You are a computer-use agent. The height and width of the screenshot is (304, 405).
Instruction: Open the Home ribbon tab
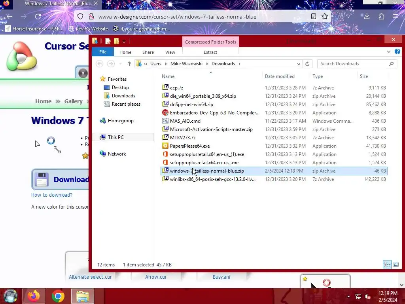click(125, 52)
